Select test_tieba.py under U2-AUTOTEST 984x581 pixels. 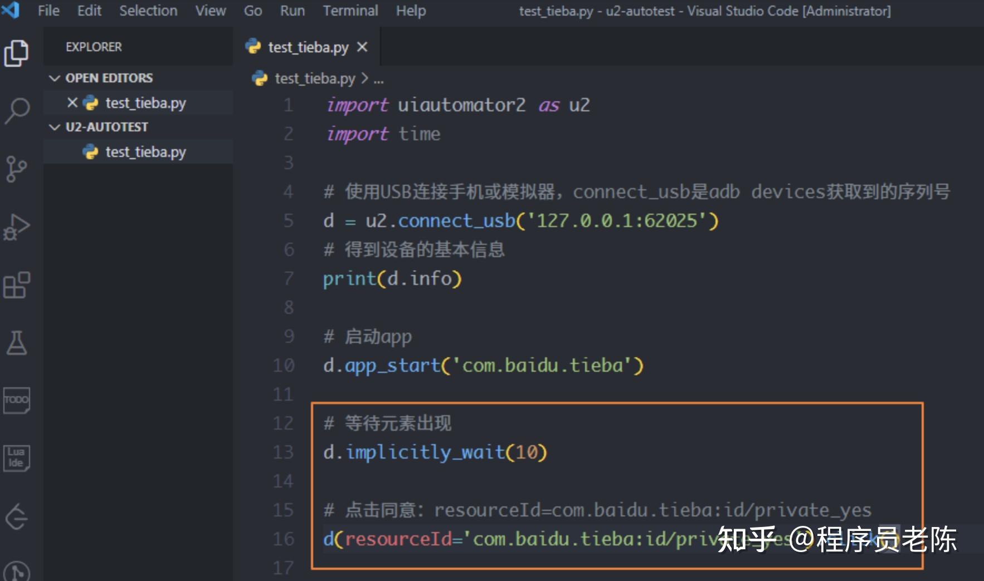click(146, 151)
